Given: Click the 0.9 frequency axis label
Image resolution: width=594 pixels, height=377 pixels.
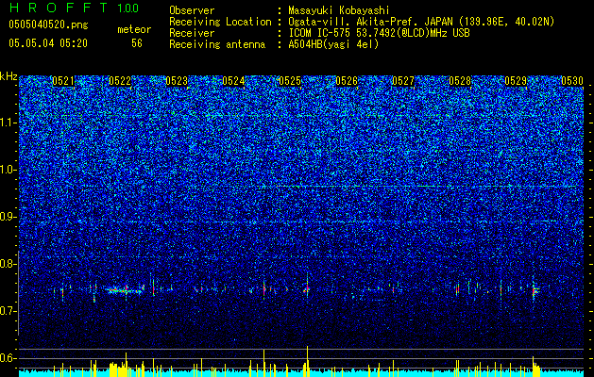Looking at the screenshot, I should click(8, 217).
